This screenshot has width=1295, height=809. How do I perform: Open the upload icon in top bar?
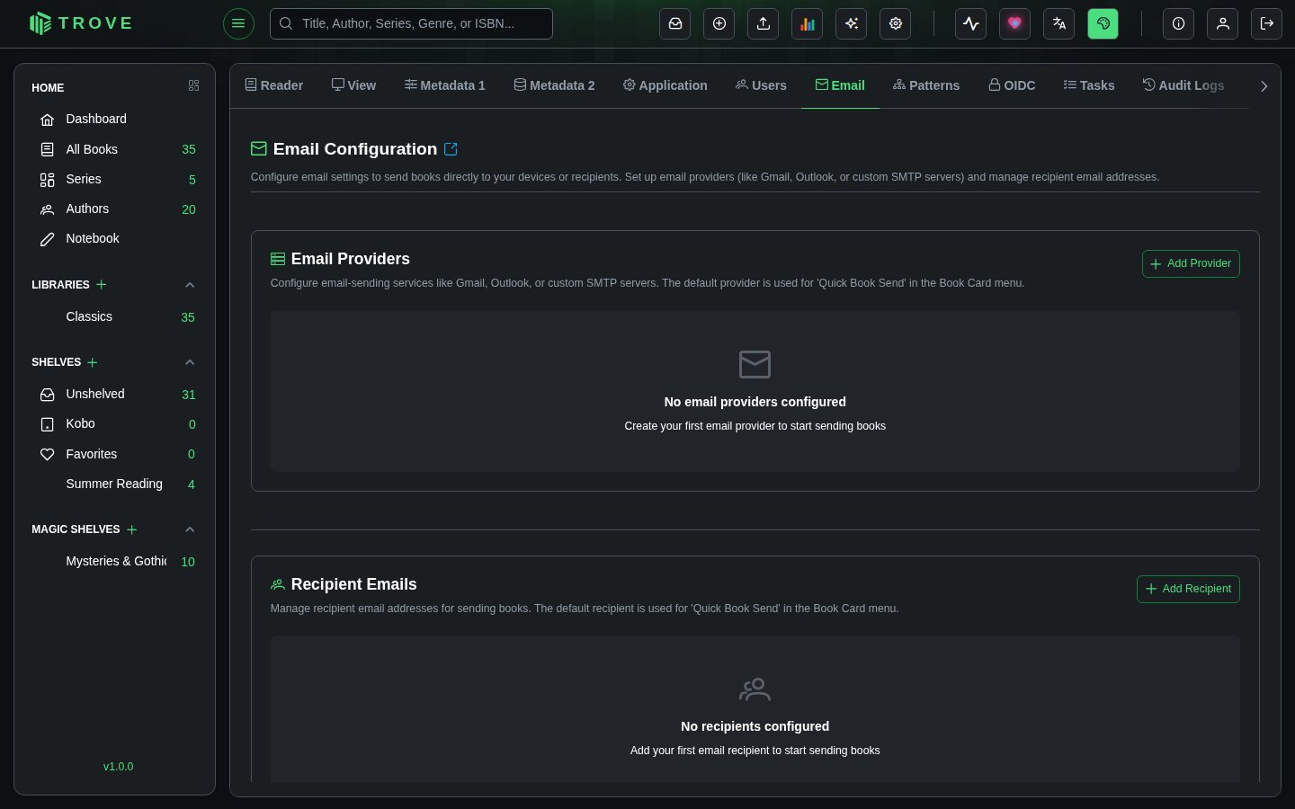[764, 23]
